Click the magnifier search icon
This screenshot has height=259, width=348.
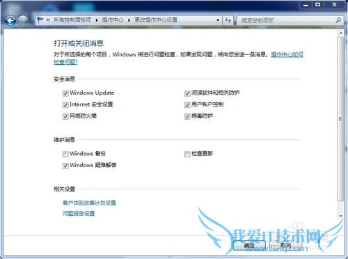click(338, 20)
